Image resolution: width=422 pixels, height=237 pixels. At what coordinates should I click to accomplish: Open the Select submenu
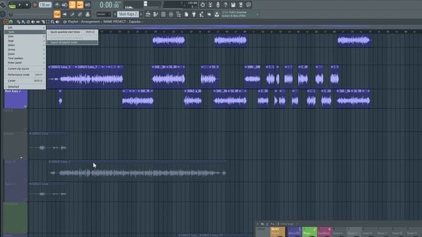(x=25, y=45)
